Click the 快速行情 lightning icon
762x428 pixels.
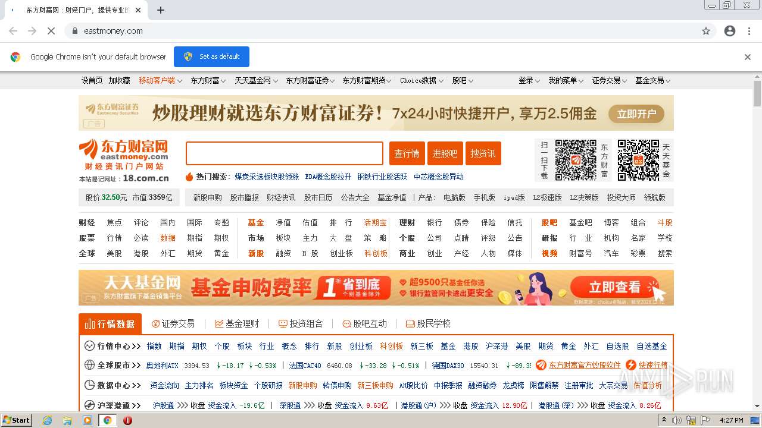(x=631, y=365)
